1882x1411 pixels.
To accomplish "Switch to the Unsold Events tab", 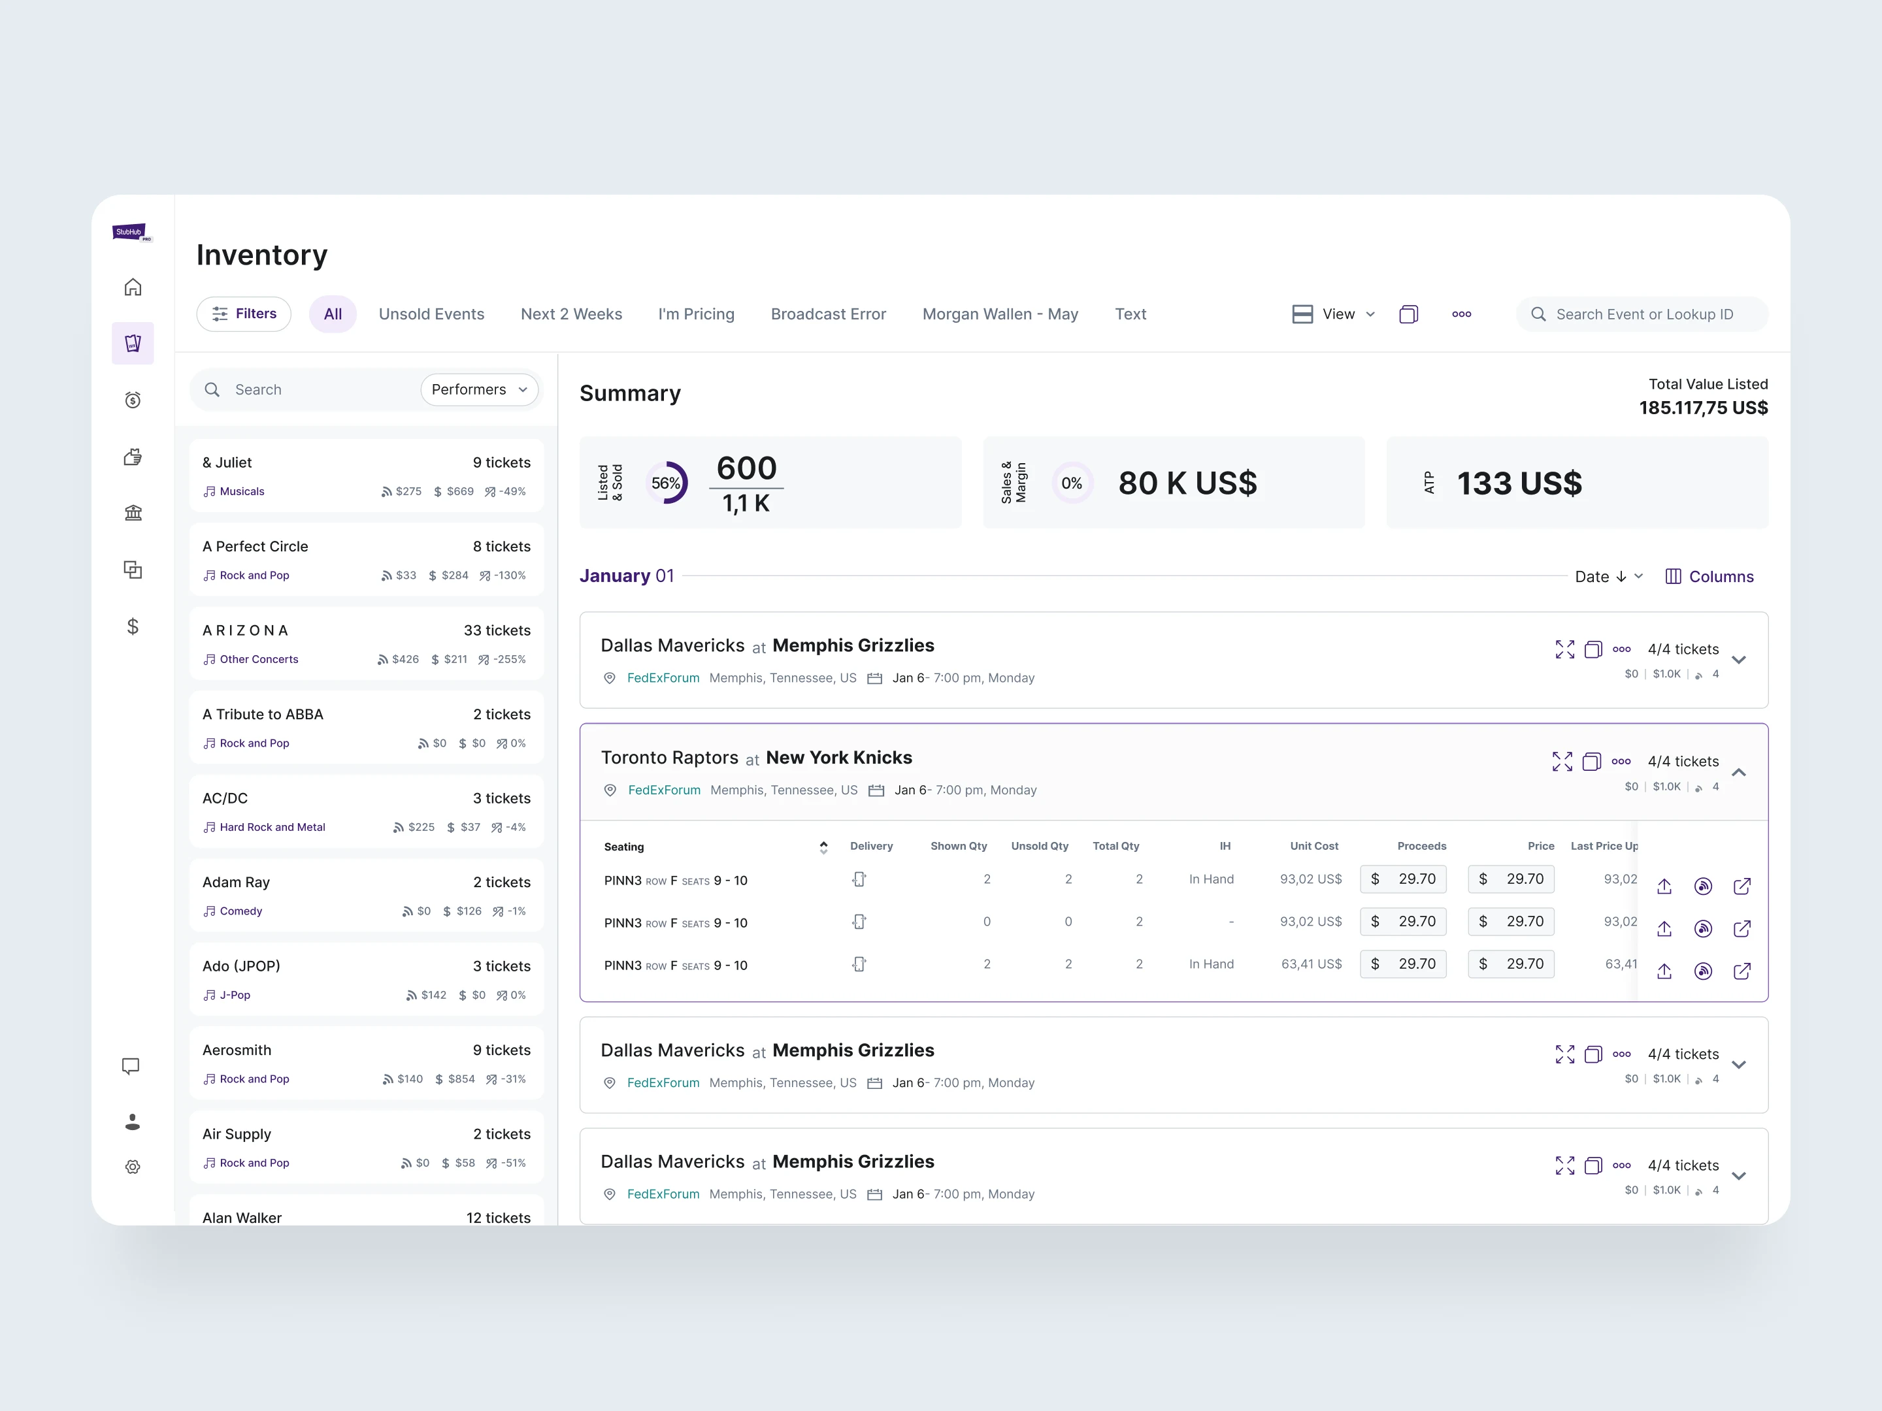I will [x=431, y=315].
